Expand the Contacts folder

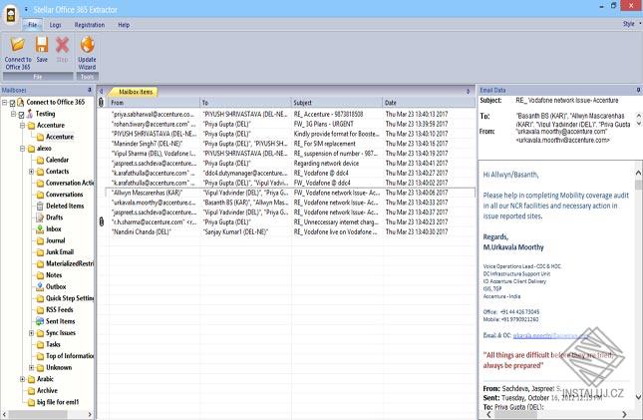[32, 172]
